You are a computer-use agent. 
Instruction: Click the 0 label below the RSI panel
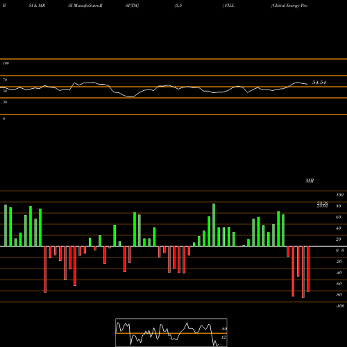3,119
